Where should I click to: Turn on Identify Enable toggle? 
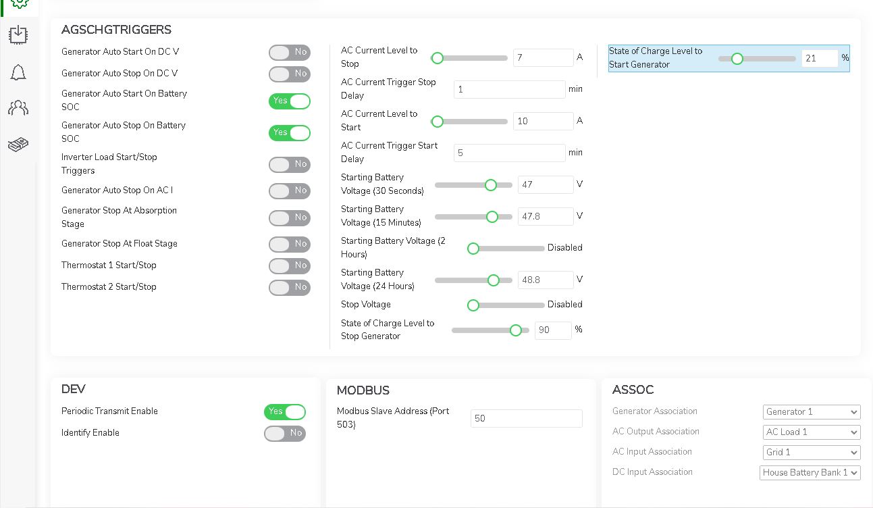(284, 434)
